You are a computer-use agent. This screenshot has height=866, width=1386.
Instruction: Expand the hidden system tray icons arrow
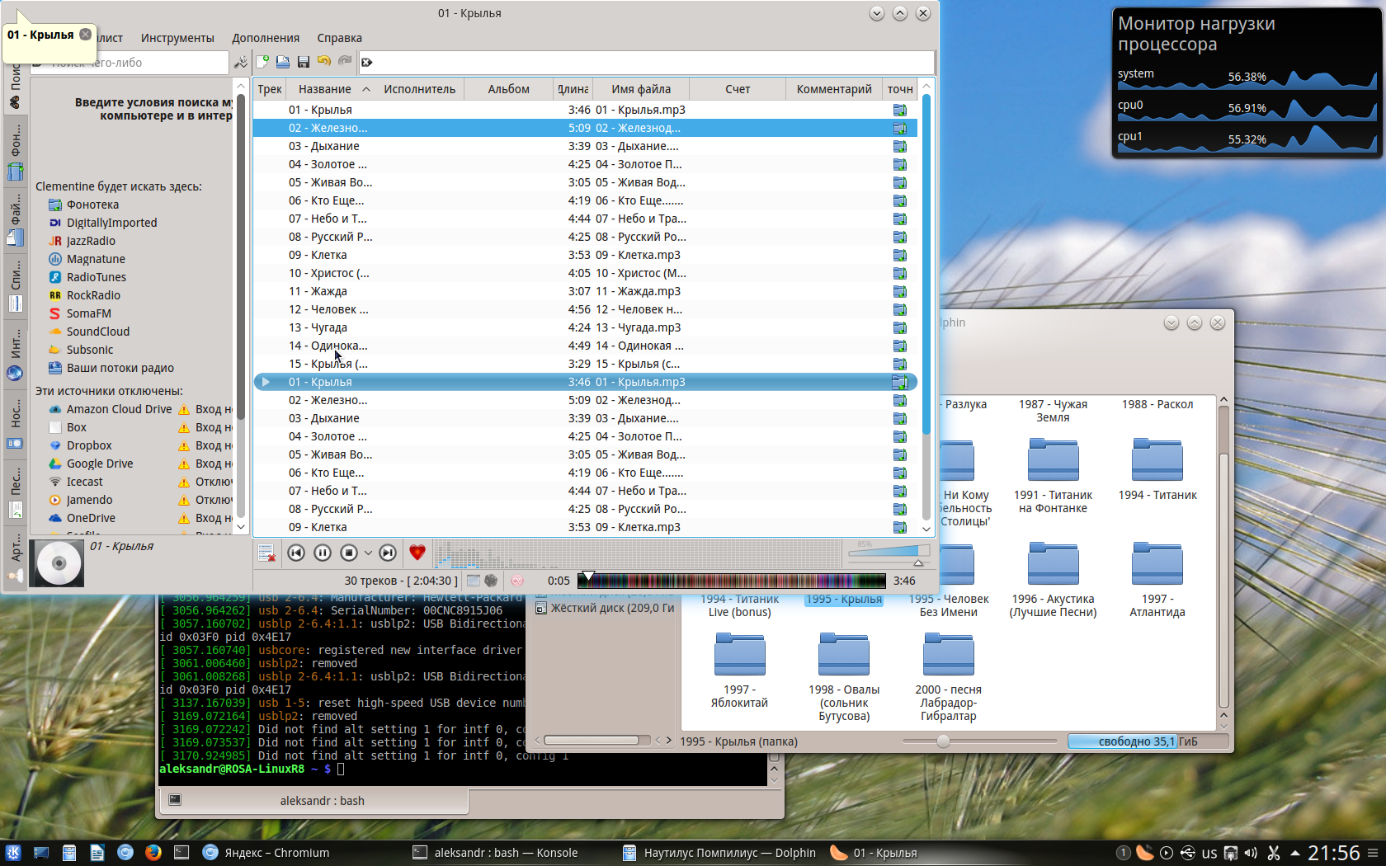point(1294,853)
